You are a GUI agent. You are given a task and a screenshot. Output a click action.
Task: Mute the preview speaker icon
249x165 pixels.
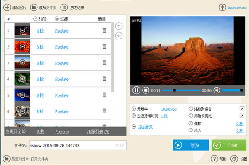[217, 90]
